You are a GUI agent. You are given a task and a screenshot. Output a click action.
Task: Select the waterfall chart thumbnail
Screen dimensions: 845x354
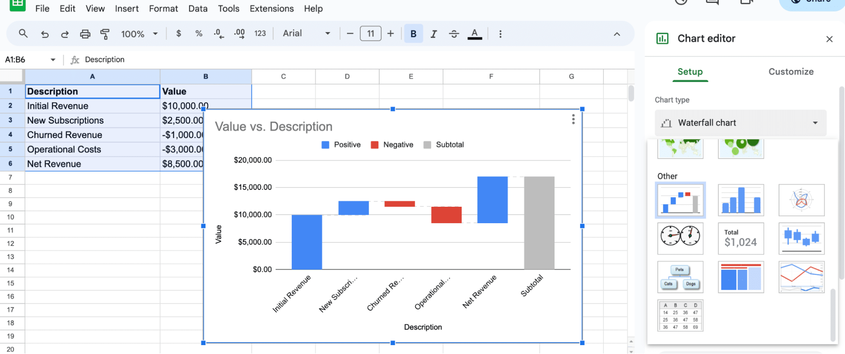coord(680,200)
